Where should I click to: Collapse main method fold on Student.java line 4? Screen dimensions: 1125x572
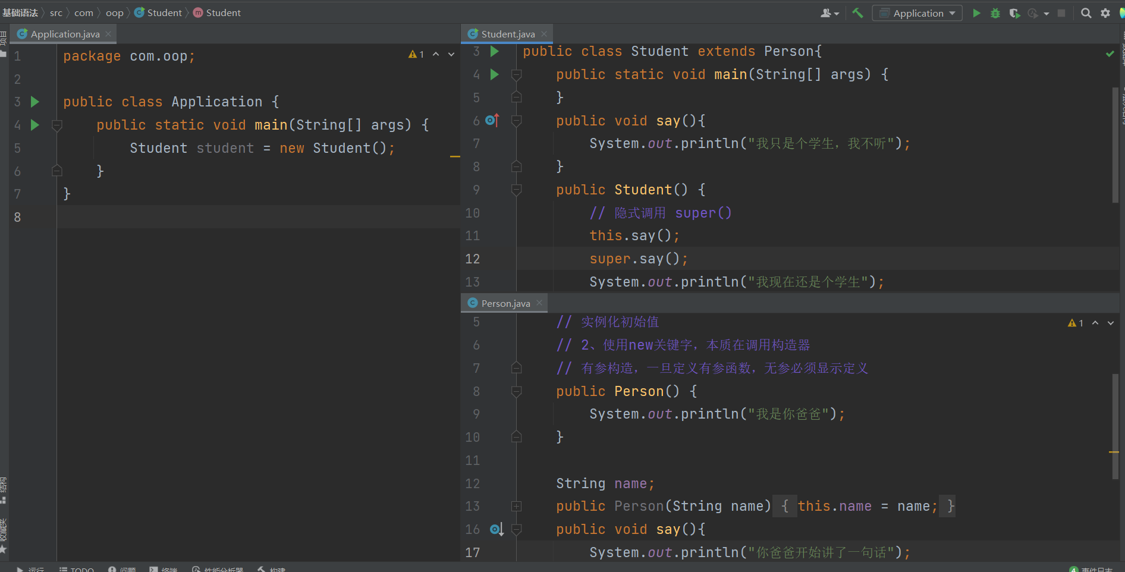click(517, 75)
